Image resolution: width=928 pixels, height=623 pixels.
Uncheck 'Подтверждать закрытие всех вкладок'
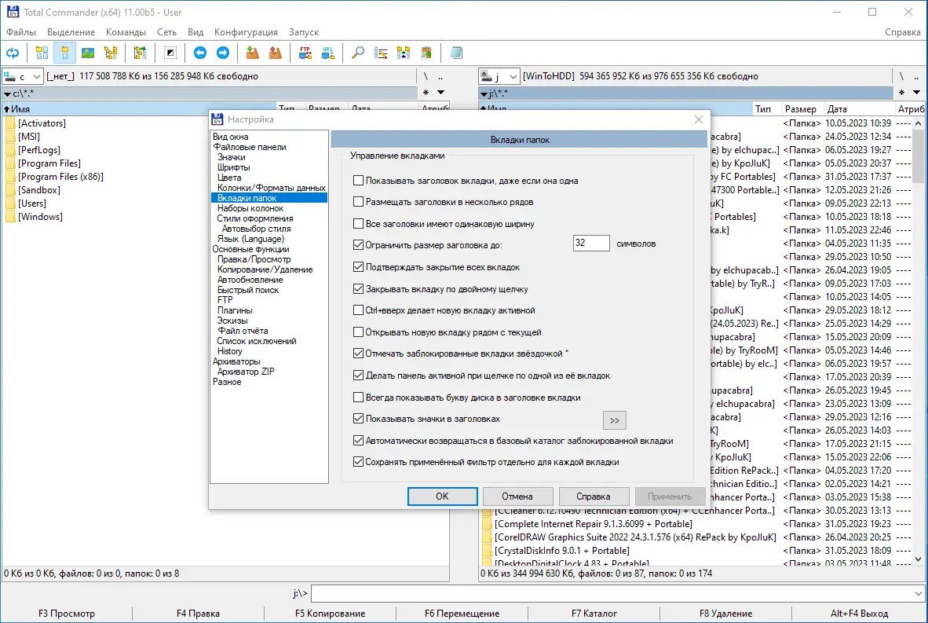coord(358,267)
